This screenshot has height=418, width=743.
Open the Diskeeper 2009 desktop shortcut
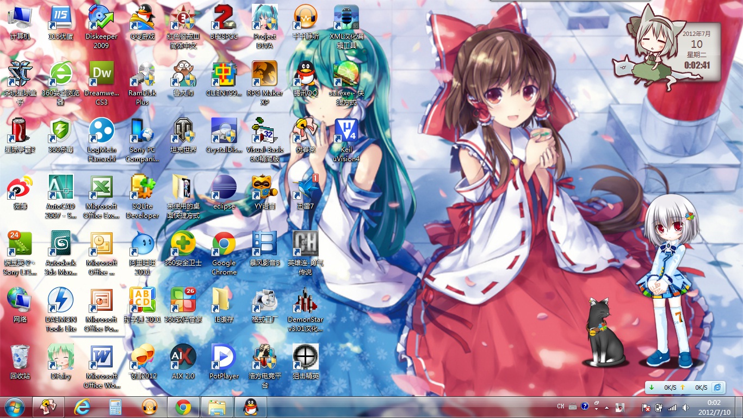101,26
